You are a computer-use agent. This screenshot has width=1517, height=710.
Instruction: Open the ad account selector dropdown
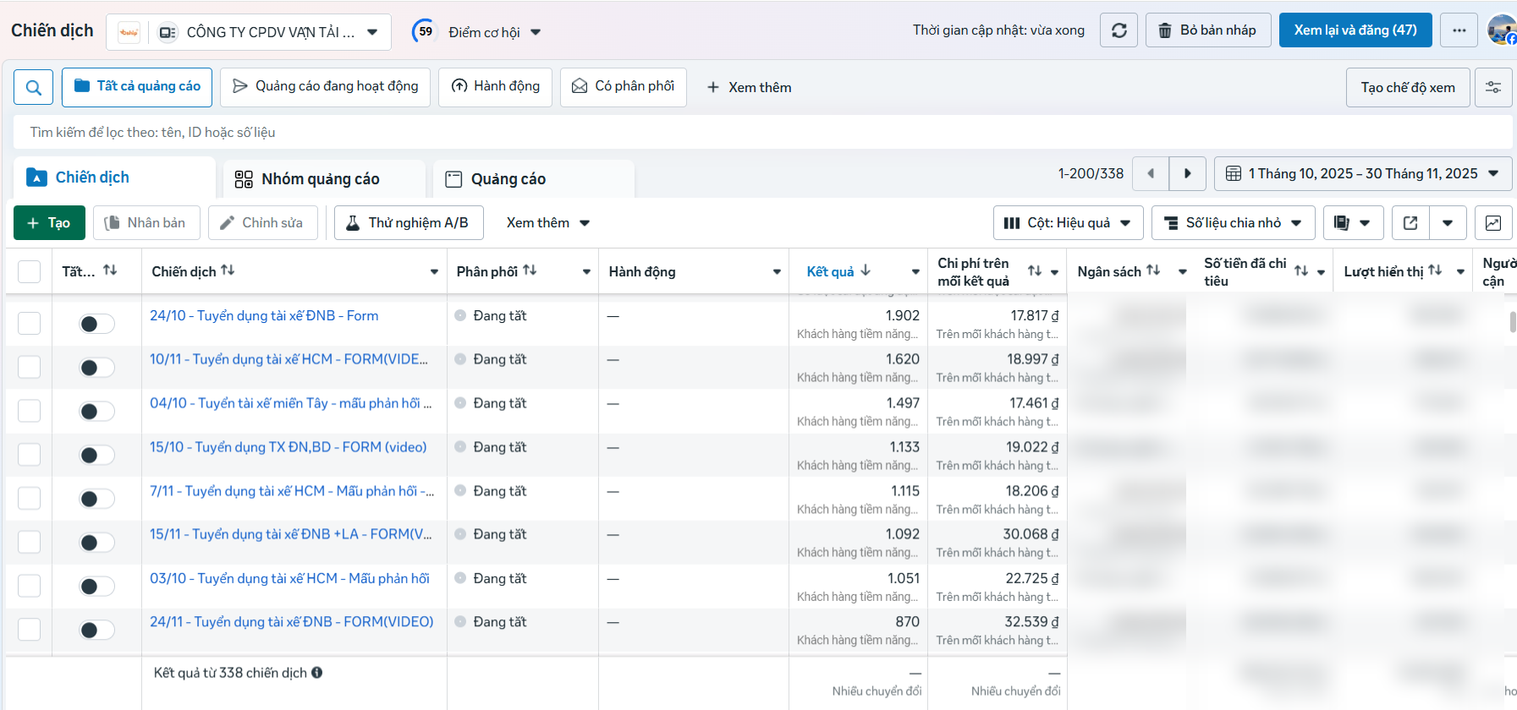coord(249,32)
